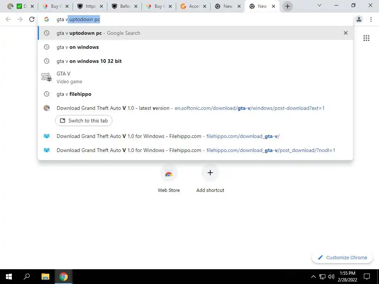Click the browser back arrow
Screen dimensions: 379x284
pos(8,19)
